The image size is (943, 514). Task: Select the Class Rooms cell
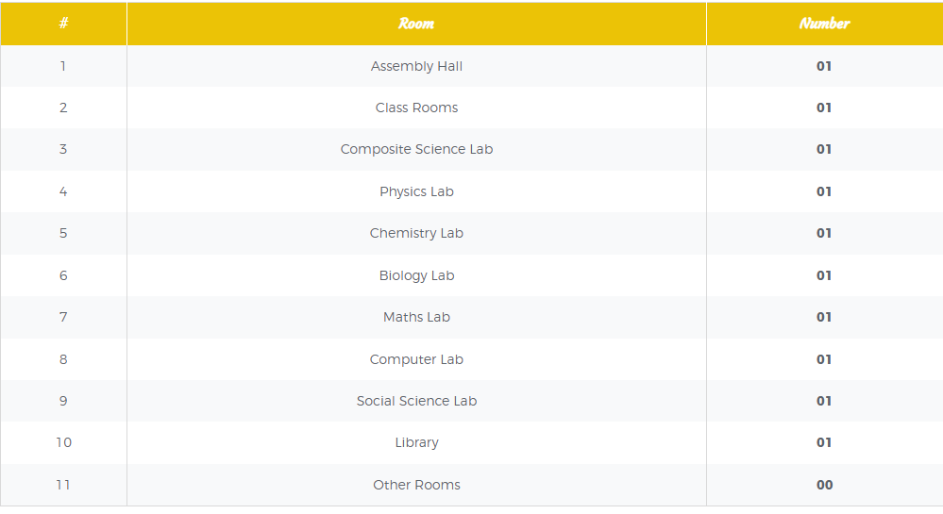(416, 108)
